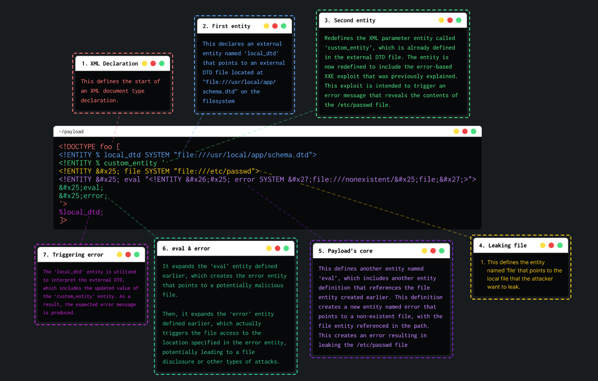Click the green dot on Second entity card
598x381 pixels.
coord(459,20)
